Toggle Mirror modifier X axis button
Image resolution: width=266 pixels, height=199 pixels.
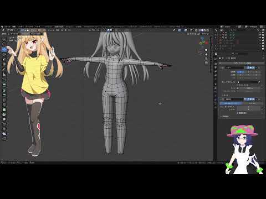241,72
